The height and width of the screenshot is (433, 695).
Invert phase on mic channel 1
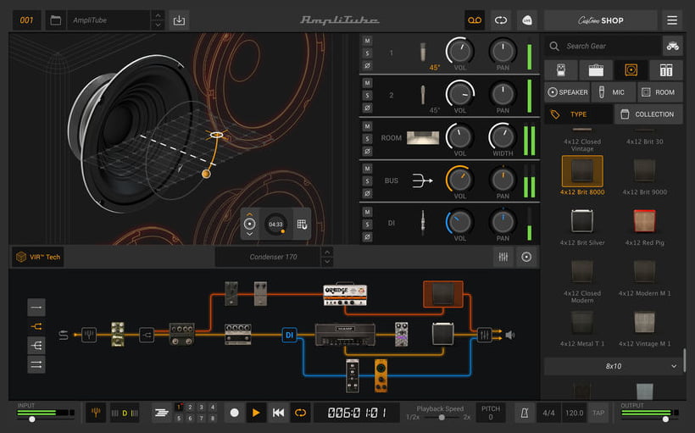[x=367, y=65]
